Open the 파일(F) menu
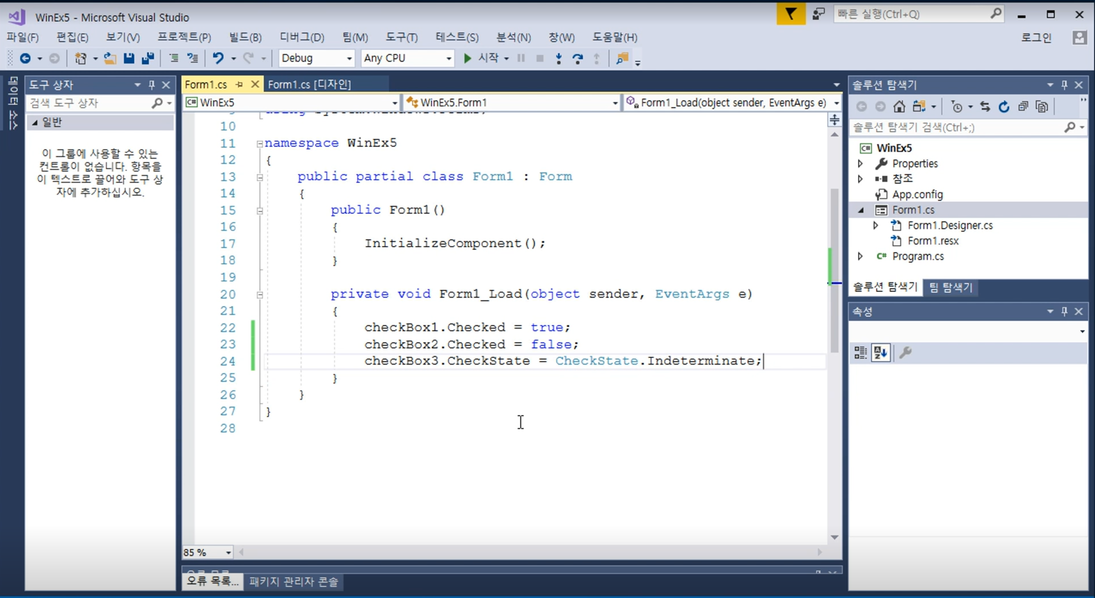 (23, 37)
